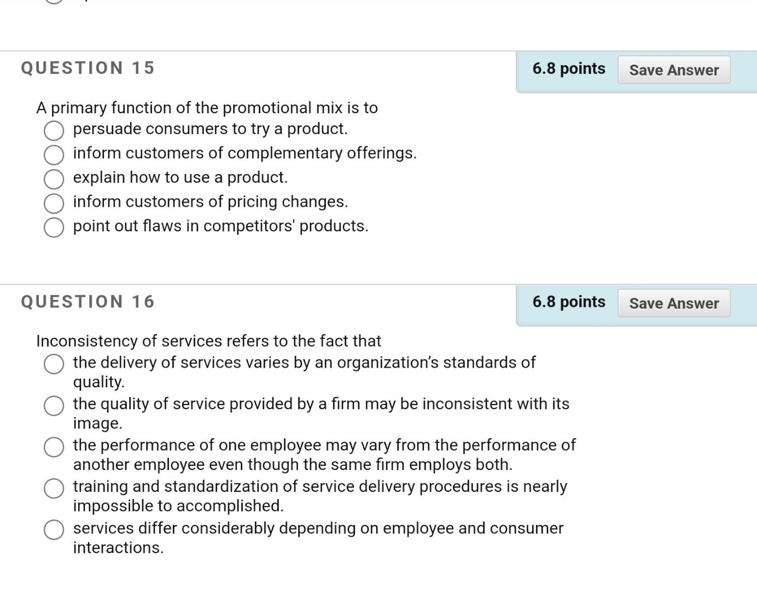Pick "point out flaws in competitors' products"
Image resolution: width=757 pixels, height=591 pixels.
[x=54, y=227]
